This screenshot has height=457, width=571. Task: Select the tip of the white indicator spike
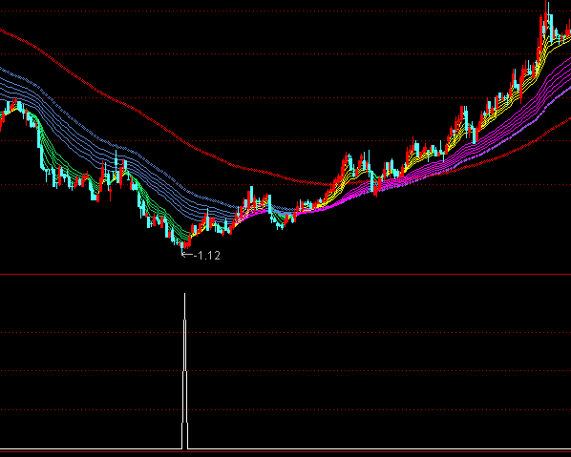[184, 294]
